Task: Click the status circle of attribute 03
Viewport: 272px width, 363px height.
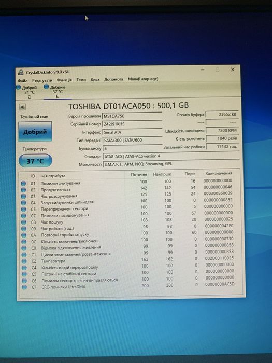Action: point(23,197)
